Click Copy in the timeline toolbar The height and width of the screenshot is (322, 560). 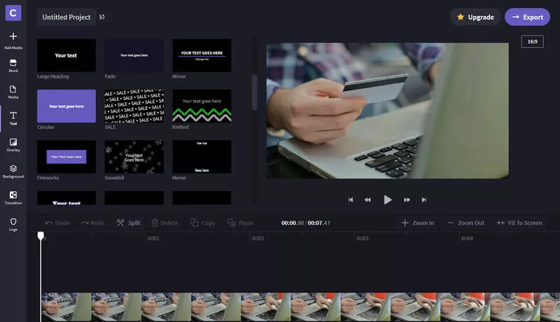pos(202,223)
